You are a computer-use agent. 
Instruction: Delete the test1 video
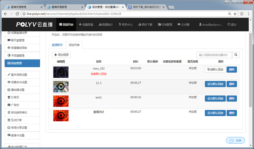click(232, 98)
